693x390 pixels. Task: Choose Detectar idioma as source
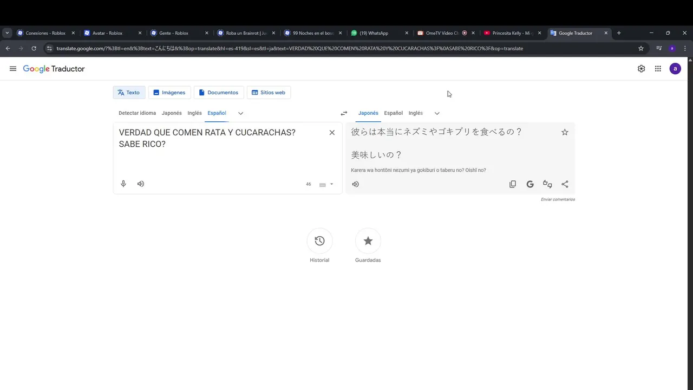[x=137, y=113]
